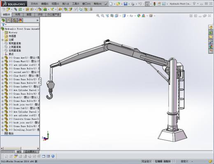
Task: Click the Apply Scene icon in view toolbar
Action: point(144,16)
